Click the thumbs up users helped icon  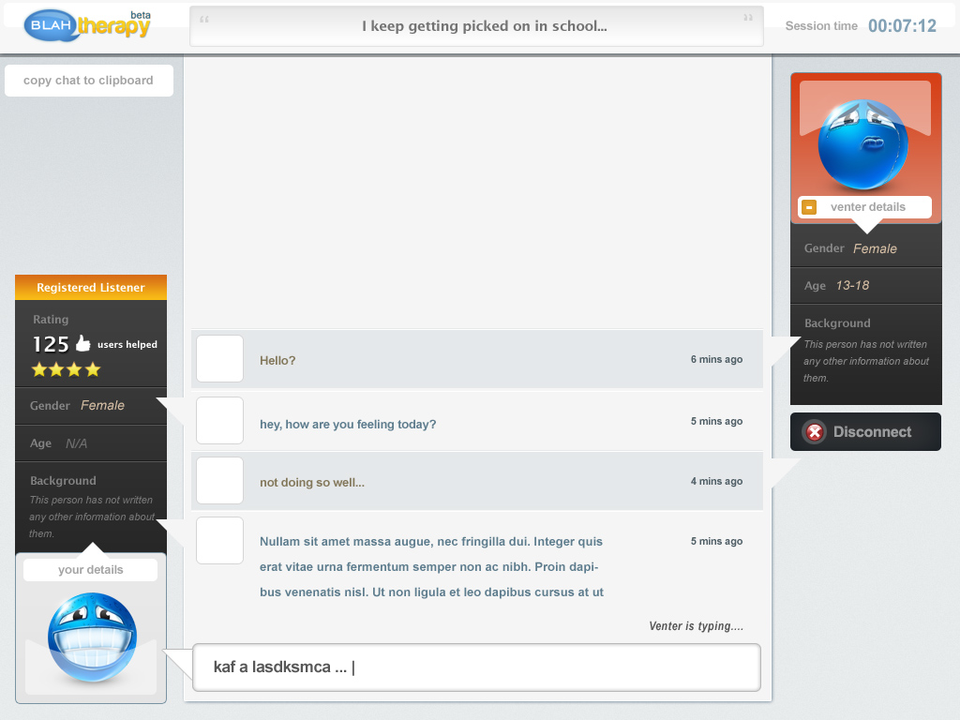(x=83, y=344)
